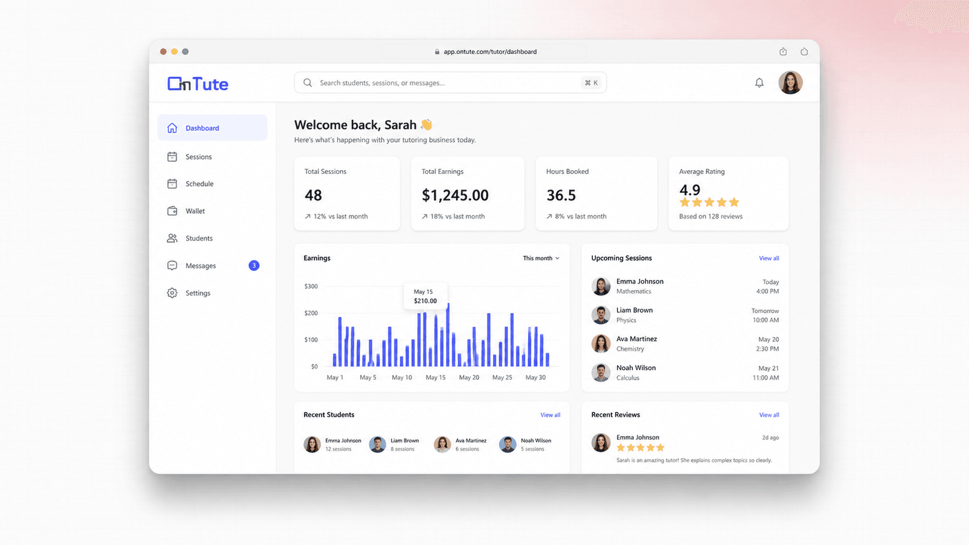The width and height of the screenshot is (969, 545).
Task: Click the 'Today 4:00 PM' session time
Action: [767, 286]
